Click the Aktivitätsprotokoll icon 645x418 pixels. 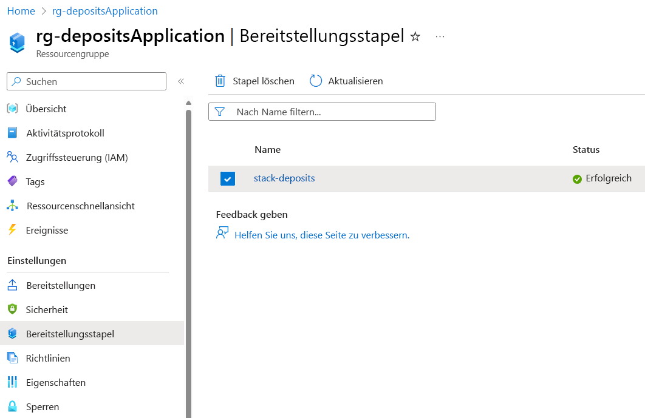(x=13, y=133)
